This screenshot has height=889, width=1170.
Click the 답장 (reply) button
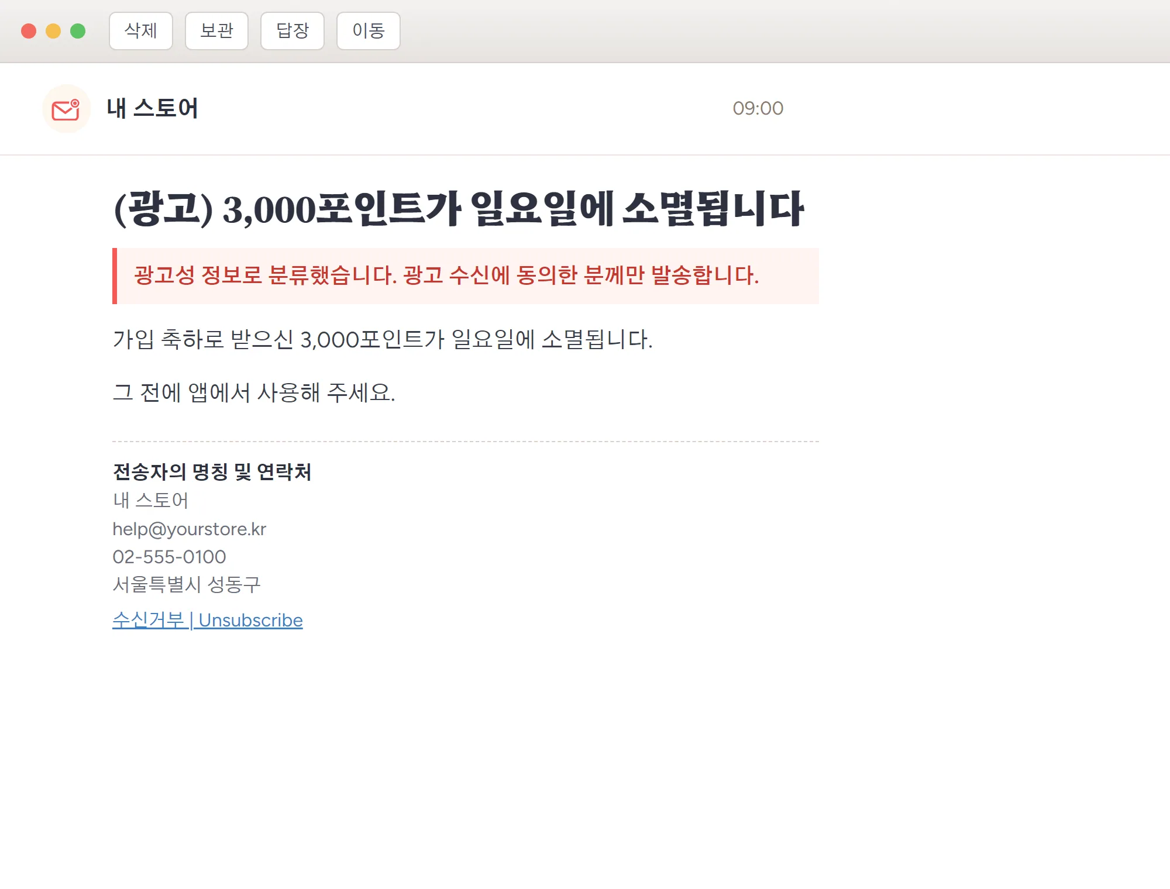tap(292, 31)
